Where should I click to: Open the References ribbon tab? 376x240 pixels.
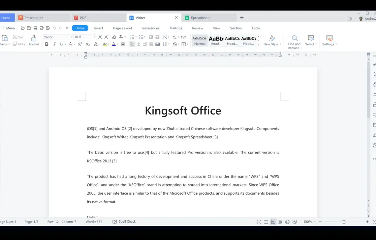[x=151, y=28]
